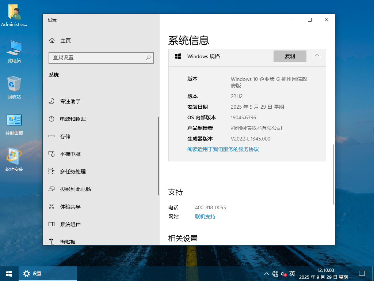This screenshot has width=374, height=281.
Task: Open Projecting to this PC (投影到此电脑)
Action: [75, 189]
